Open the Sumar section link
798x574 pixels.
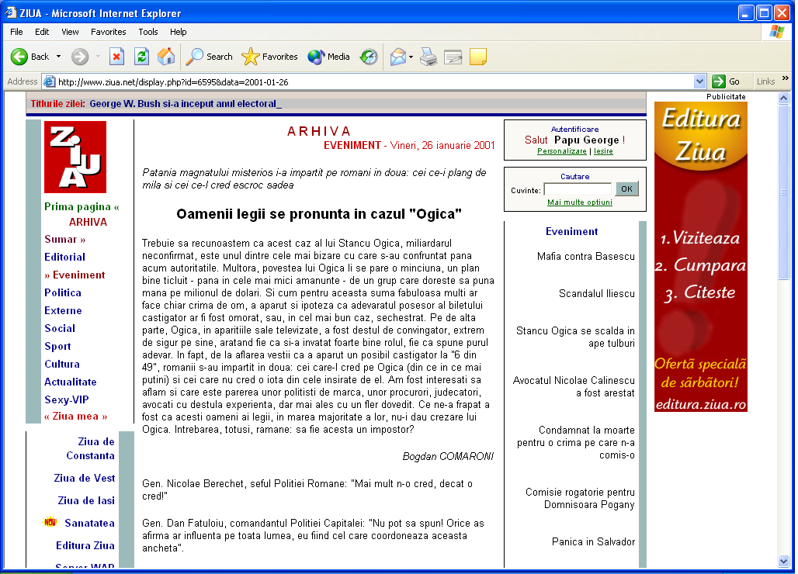click(x=64, y=240)
